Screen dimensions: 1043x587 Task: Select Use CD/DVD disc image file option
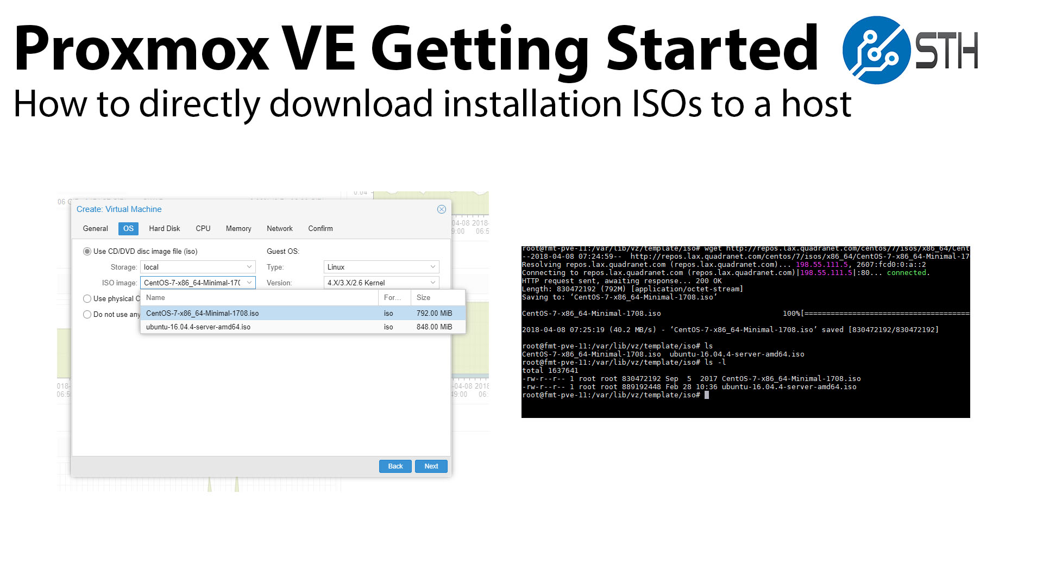click(x=87, y=251)
